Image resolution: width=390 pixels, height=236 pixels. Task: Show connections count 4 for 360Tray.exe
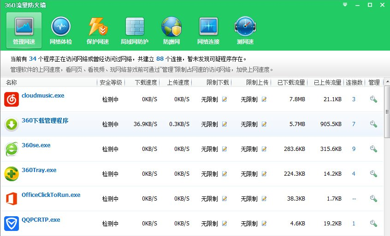[354, 174]
